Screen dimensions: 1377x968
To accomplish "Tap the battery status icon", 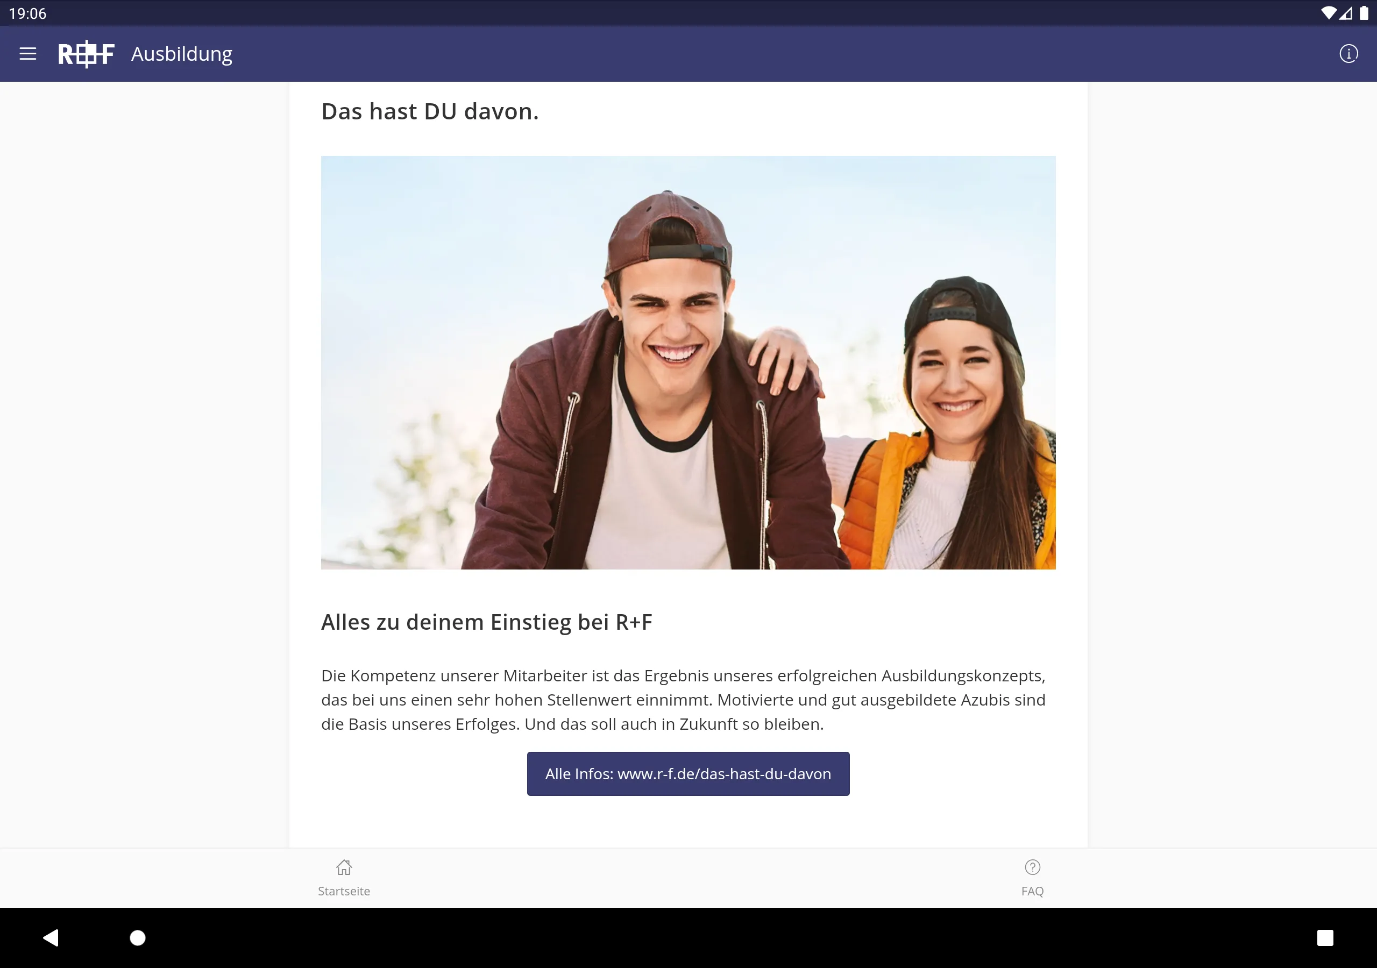I will tap(1364, 13).
